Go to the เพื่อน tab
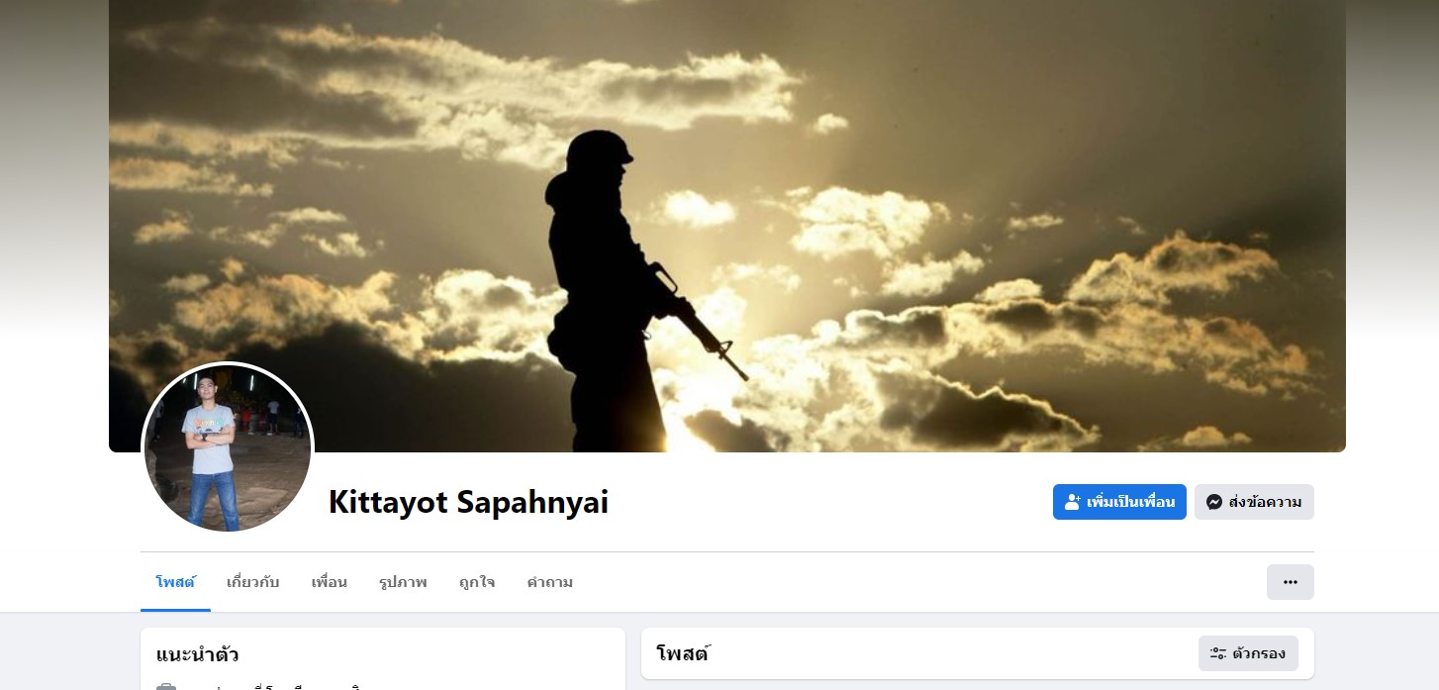 [329, 582]
